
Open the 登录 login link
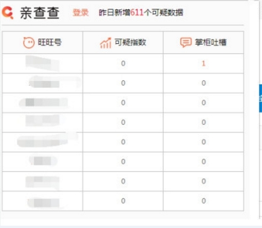81,13
